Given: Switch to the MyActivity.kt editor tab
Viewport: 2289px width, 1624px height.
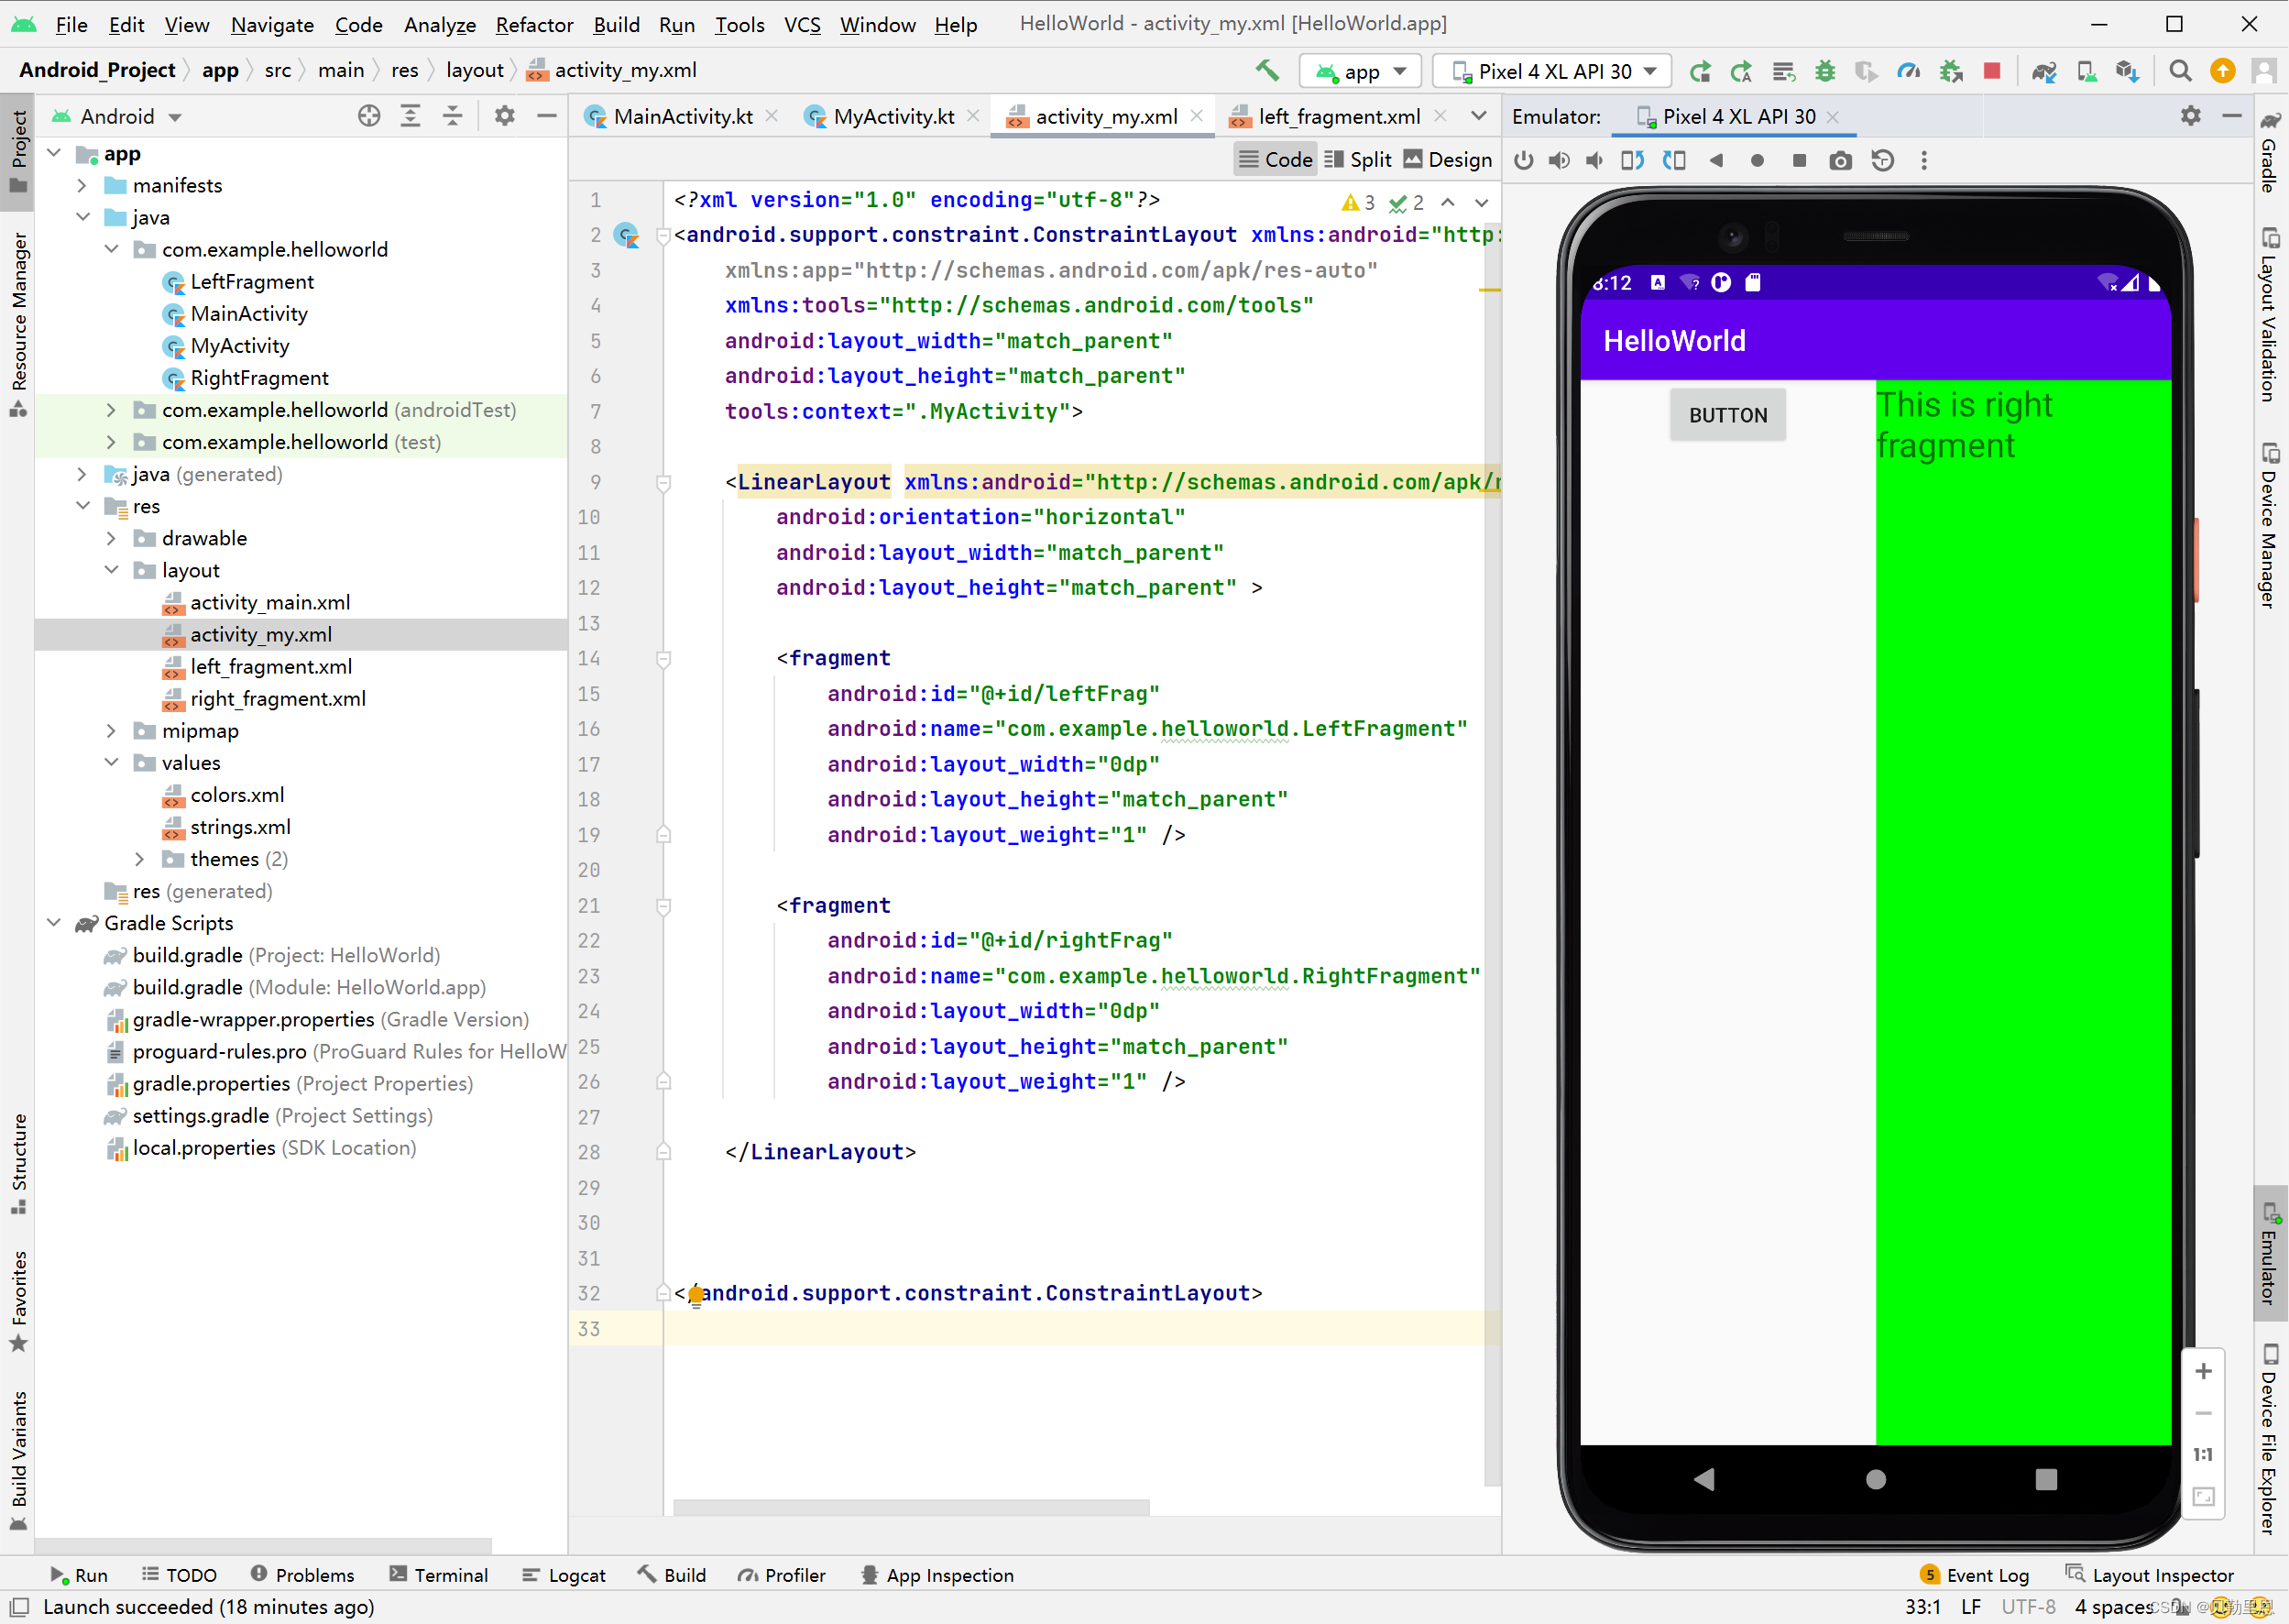Looking at the screenshot, I should click(x=893, y=116).
